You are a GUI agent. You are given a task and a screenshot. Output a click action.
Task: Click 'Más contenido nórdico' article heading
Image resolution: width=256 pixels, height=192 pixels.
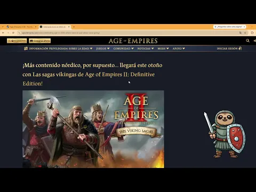pos(92,74)
